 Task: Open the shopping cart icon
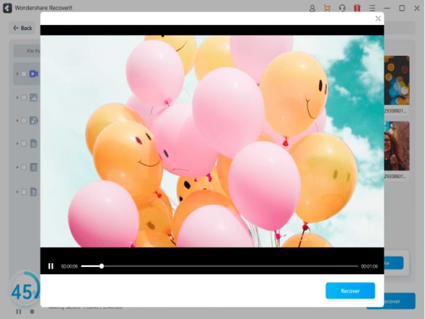click(x=327, y=8)
